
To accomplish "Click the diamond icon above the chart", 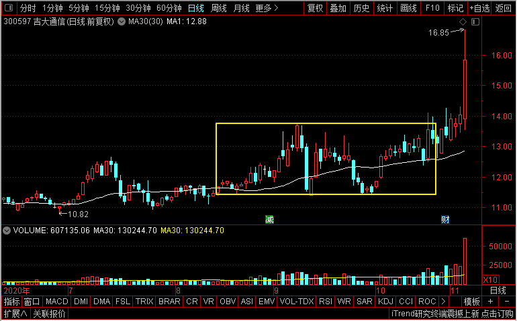I will (x=463, y=22).
